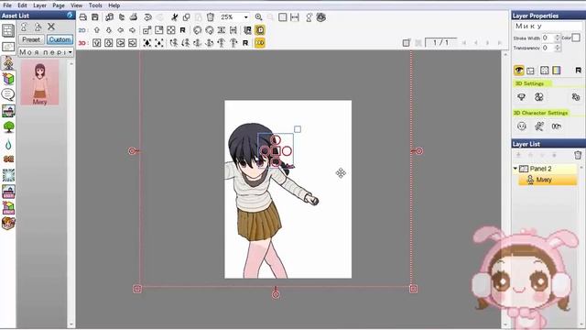Collapse the Panel 2 layer group
This screenshot has width=586, height=330.
pos(515,169)
